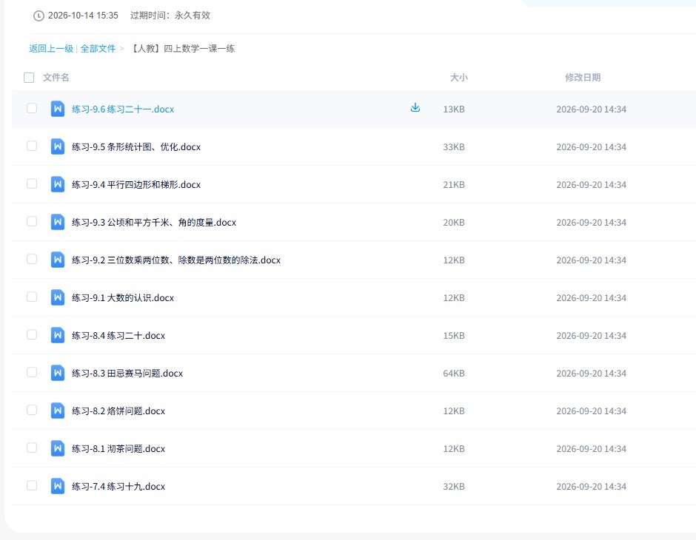Click the 64KB size of 练习-8.3 田忌赛马问题.docx
This screenshot has height=540, width=696.
pyautogui.click(x=454, y=374)
